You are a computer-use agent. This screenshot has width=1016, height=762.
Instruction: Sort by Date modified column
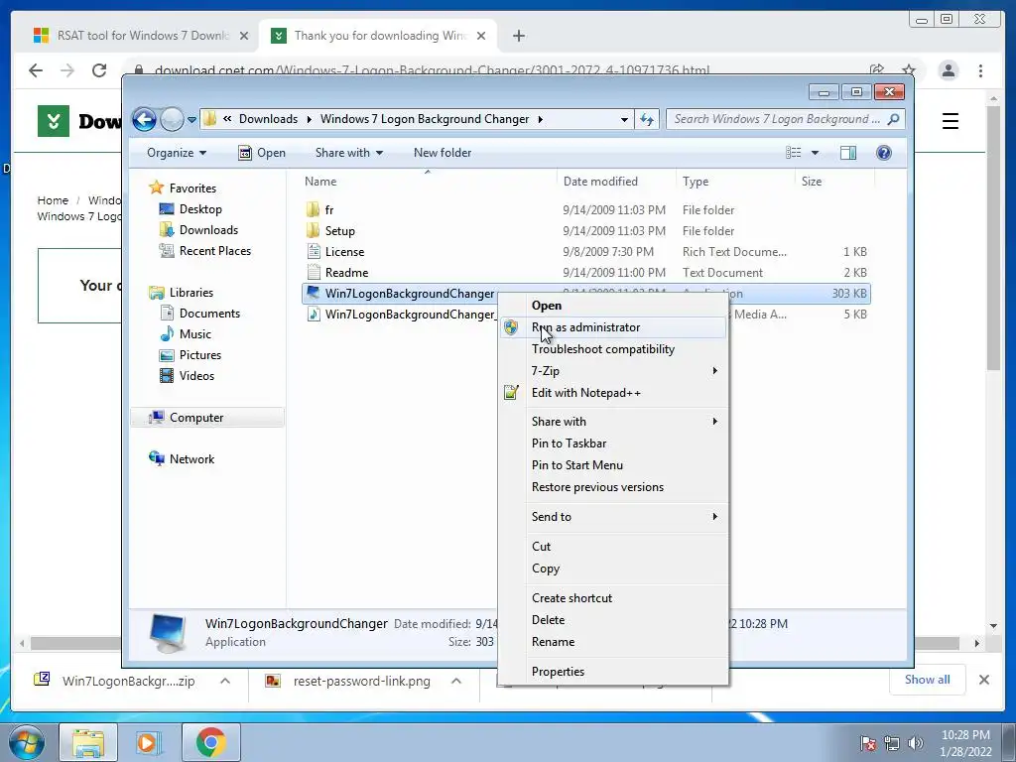[600, 182]
